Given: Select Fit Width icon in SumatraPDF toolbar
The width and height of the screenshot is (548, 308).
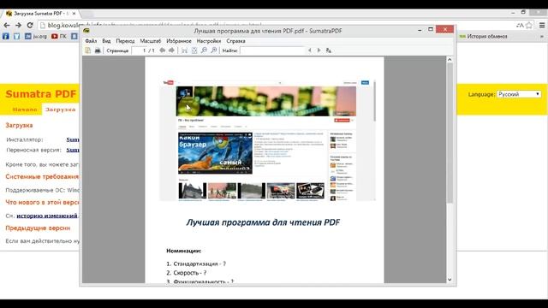Looking at the screenshot, I should 184,50.
